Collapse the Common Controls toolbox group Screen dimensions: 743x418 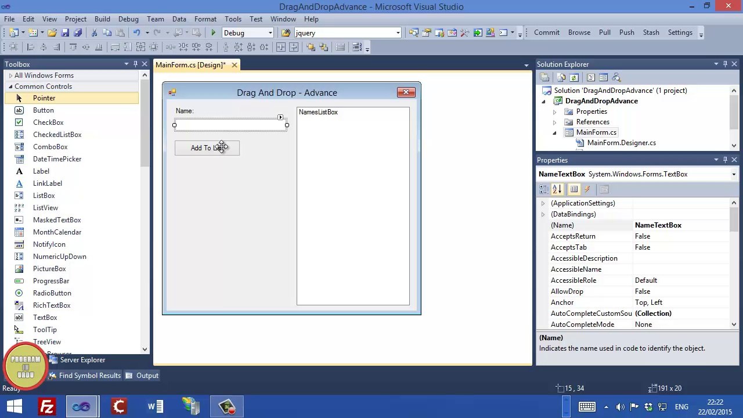click(x=10, y=87)
